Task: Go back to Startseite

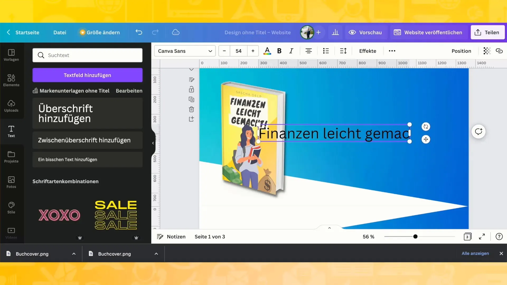Action: coord(23,32)
